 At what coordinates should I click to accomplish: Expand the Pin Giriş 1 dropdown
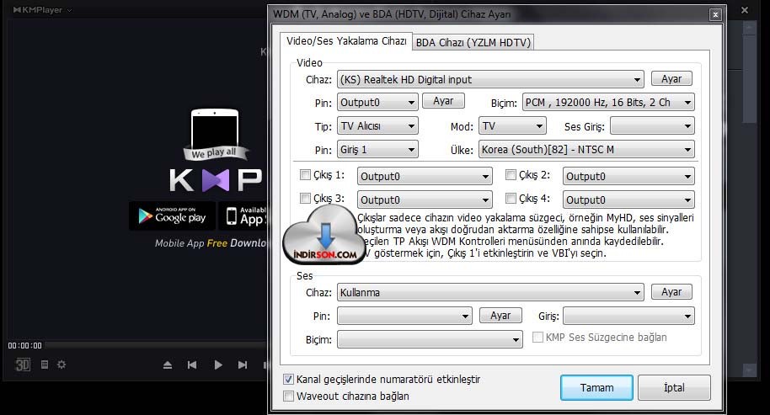tap(377, 150)
